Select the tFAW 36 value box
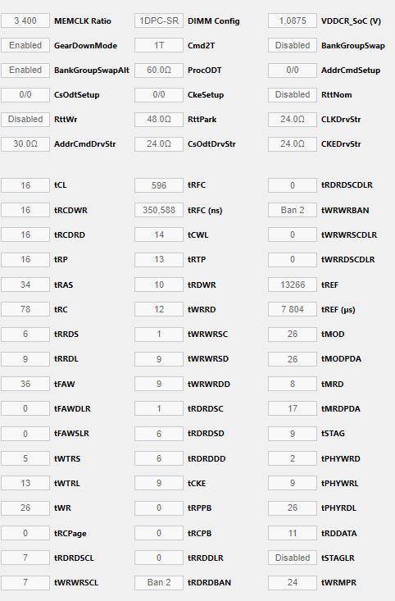 point(25,384)
